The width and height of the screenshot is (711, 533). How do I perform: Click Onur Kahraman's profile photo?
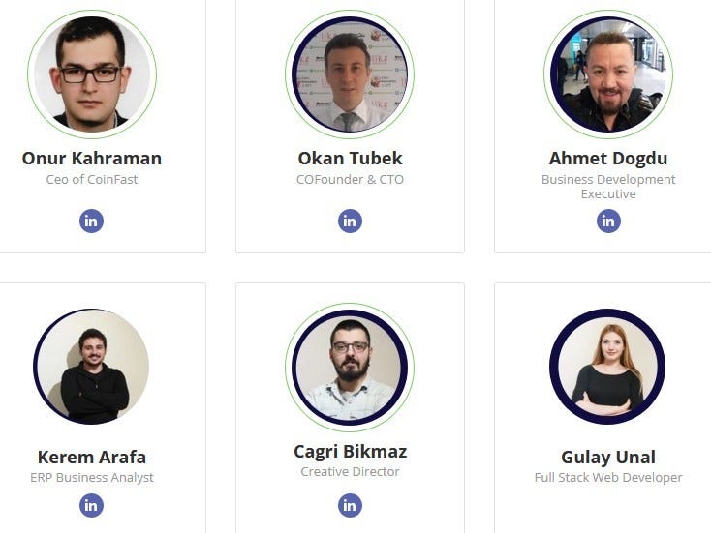coord(92,74)
